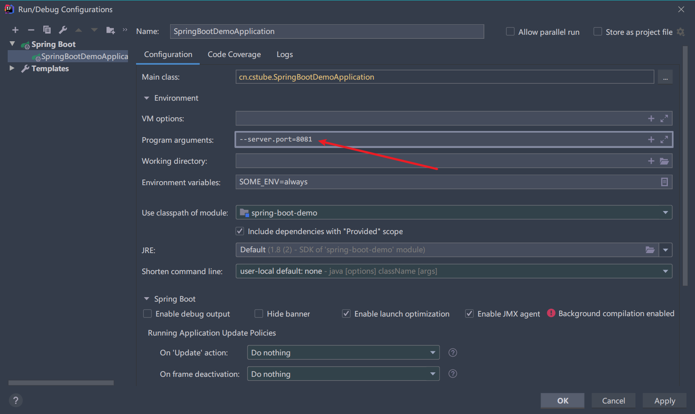695x414 pixels.
Task: Click Cancel button
Action: click(x=613, y=401)
